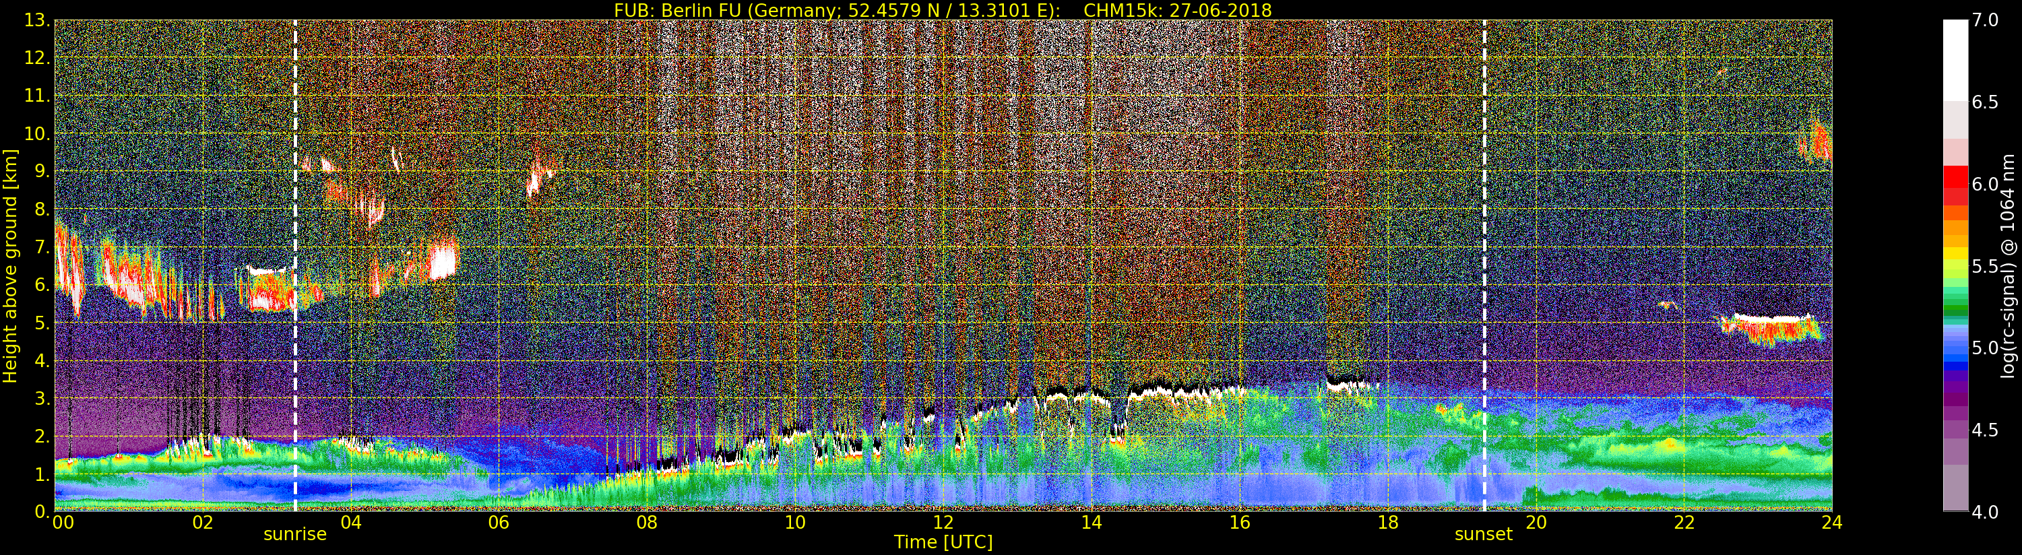Click the '4.0' colorbar tick value

coord(1985,512)
